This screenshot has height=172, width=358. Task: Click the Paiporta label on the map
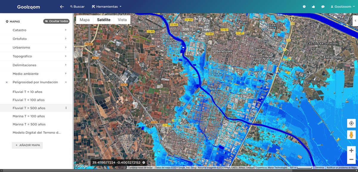pos(170,40)
